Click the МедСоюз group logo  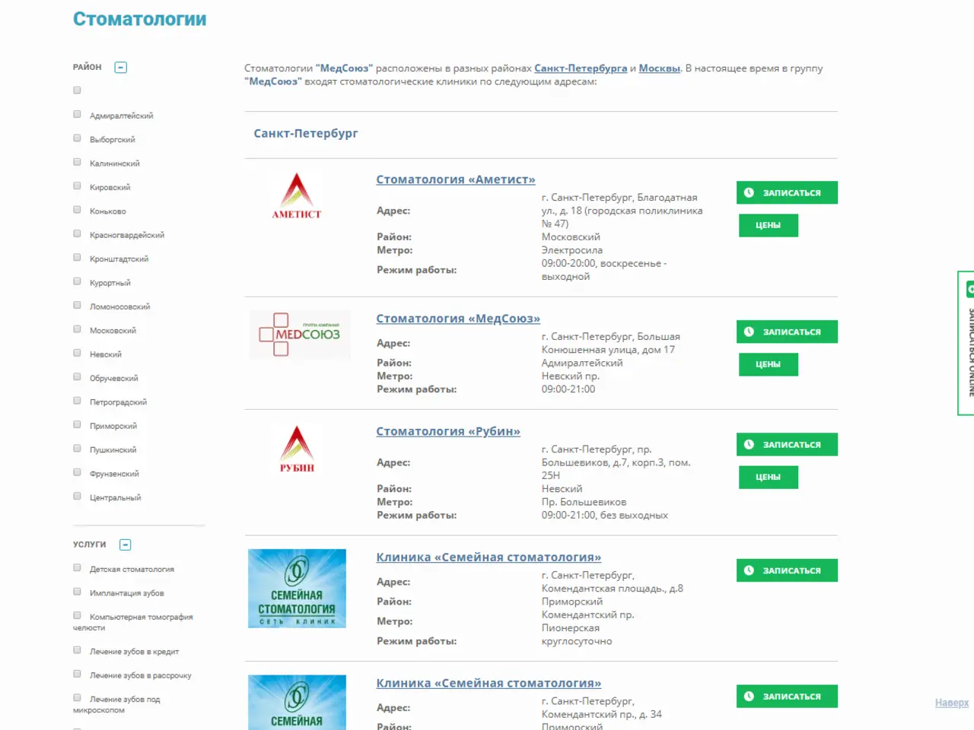coord(300,335)
